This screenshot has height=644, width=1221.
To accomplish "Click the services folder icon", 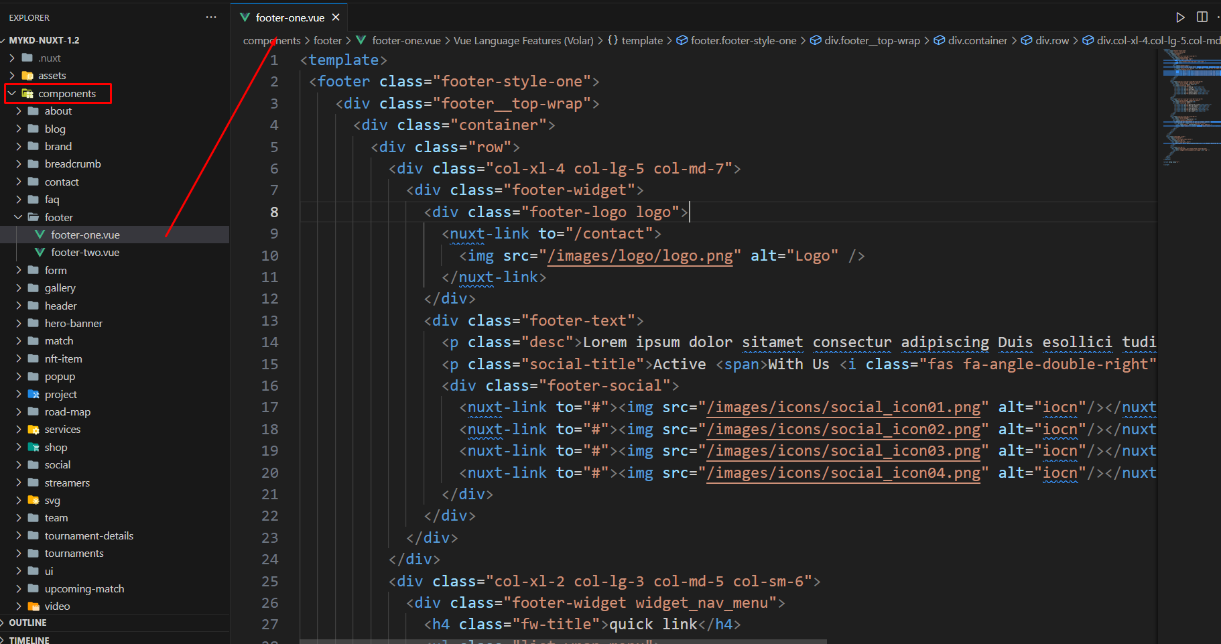I will (x=34, y=430).
